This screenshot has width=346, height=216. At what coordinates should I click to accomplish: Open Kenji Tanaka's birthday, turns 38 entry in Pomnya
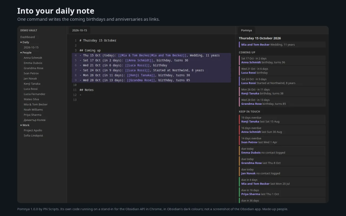(282, 92)
